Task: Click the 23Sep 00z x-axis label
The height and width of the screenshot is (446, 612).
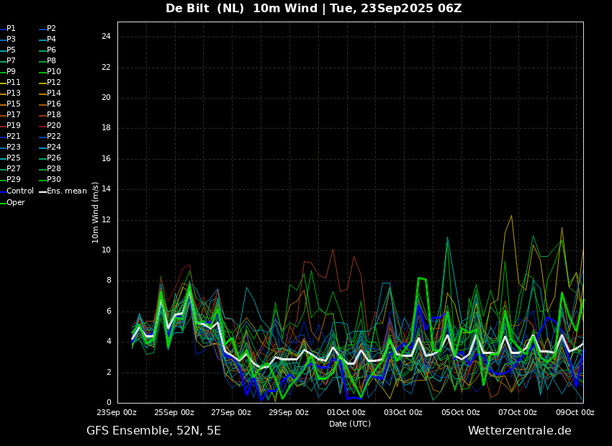Action: click(117, 412)
